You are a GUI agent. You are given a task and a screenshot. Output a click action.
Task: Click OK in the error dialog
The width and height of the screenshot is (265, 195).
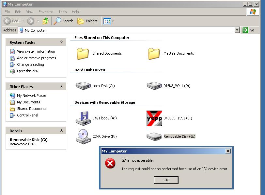[166, 180]
